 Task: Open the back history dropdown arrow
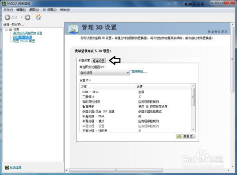(x=22, y=17)
